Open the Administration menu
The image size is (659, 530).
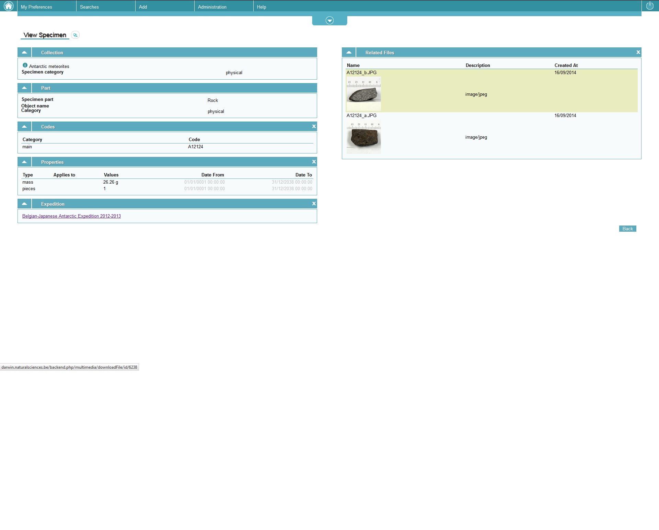[212, 7]
